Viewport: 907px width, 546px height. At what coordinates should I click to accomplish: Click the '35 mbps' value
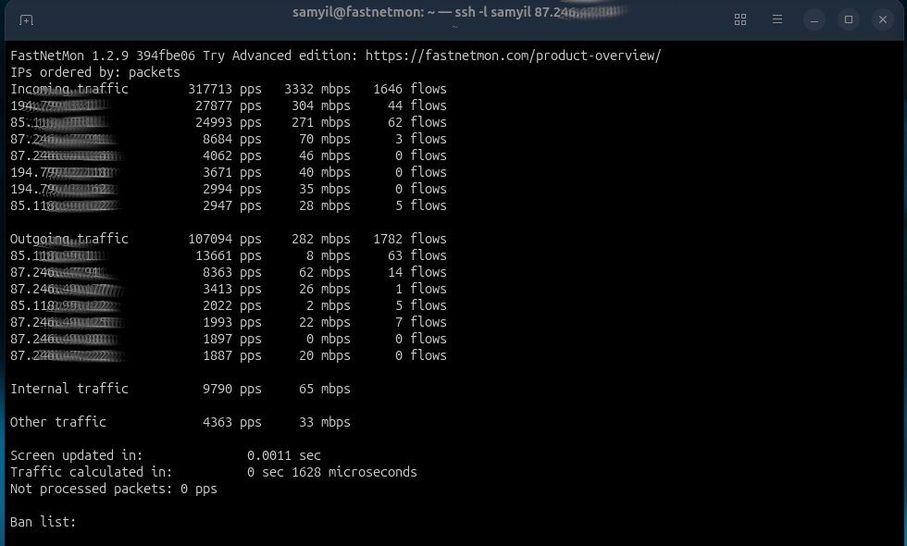pyautogui.click(x=325, y=189)
